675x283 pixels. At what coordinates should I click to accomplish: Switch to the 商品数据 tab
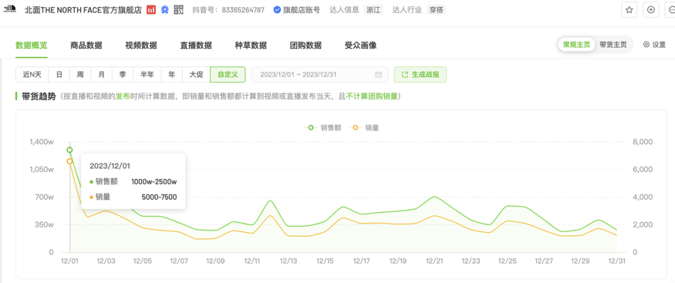tap(86, 46)
